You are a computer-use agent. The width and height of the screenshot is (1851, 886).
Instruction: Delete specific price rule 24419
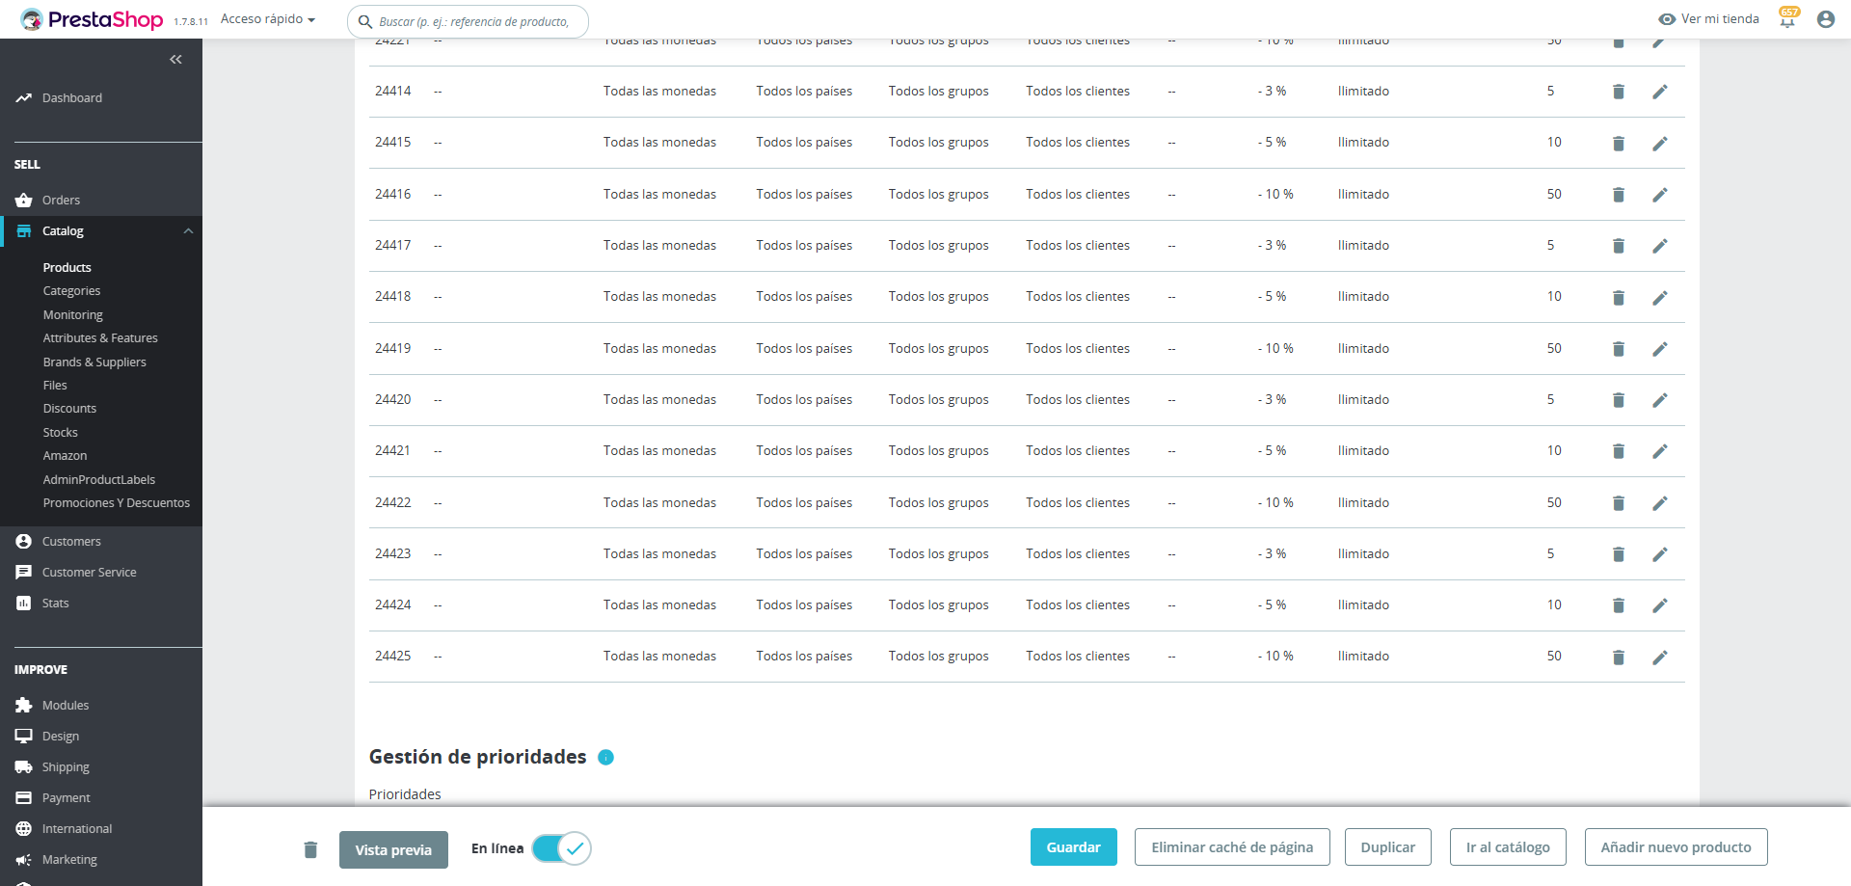(x=1619, y=349)
